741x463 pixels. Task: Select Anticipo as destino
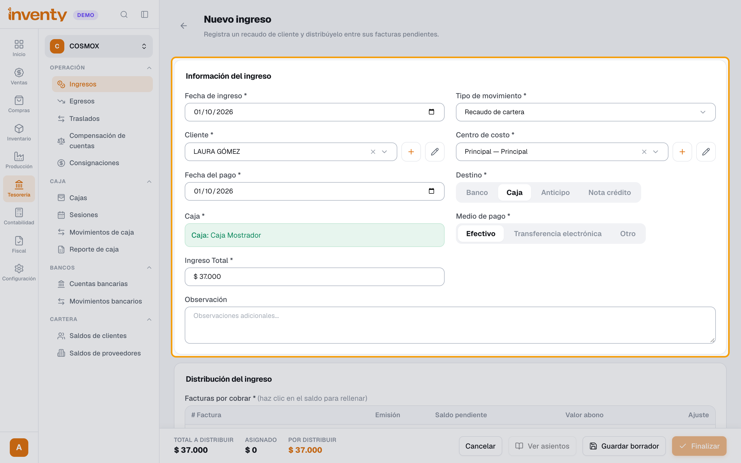click(x=555, y=192)
